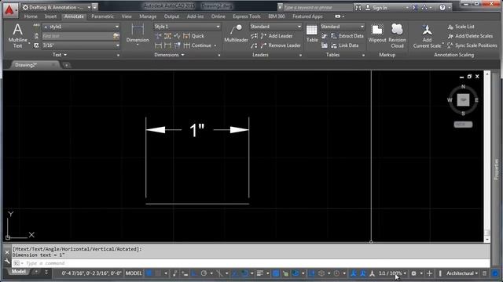The height and width of the screenshot is (282, 503).
Task: Click the wrench customize icon beside command line
Action: click(x=7, y=262)
